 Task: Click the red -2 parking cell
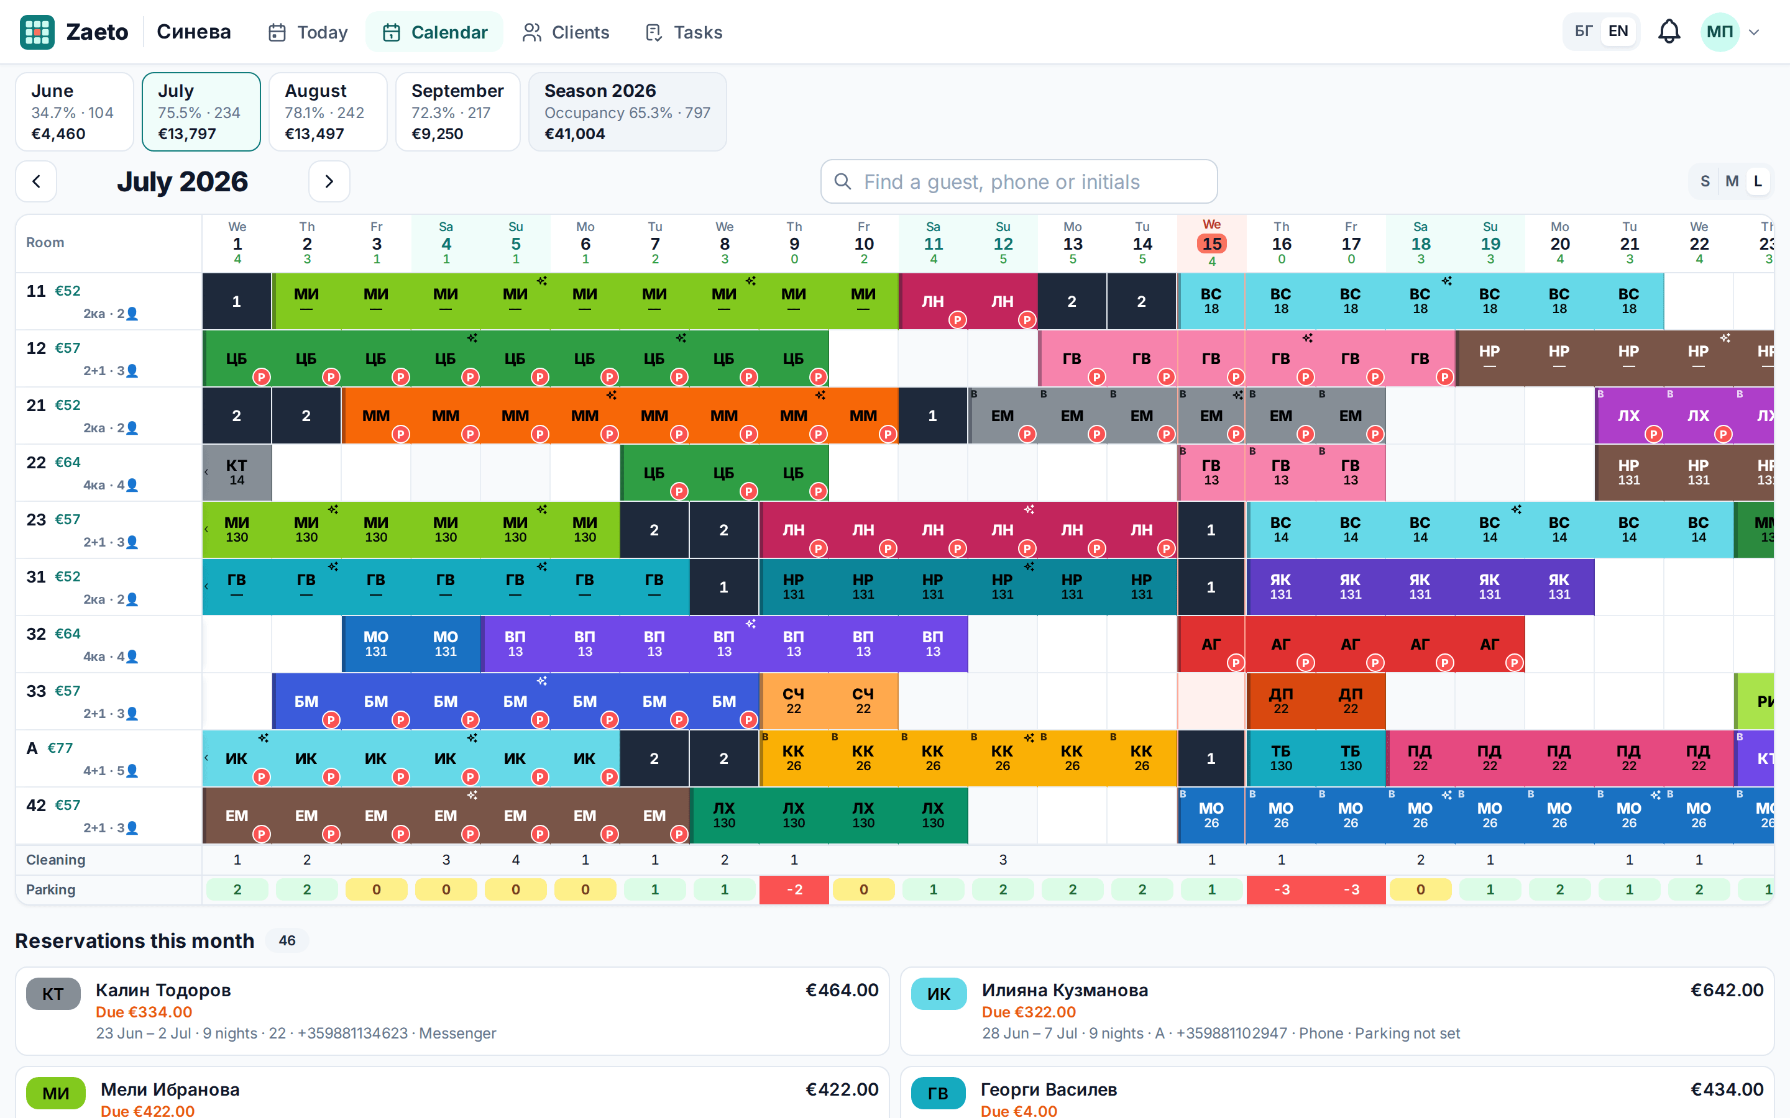(x=794, y=889)
